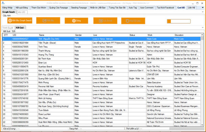Click the Dai-ichi Life Vietnam work cell
Screen dimensions: 206x132
coord(160,114)
